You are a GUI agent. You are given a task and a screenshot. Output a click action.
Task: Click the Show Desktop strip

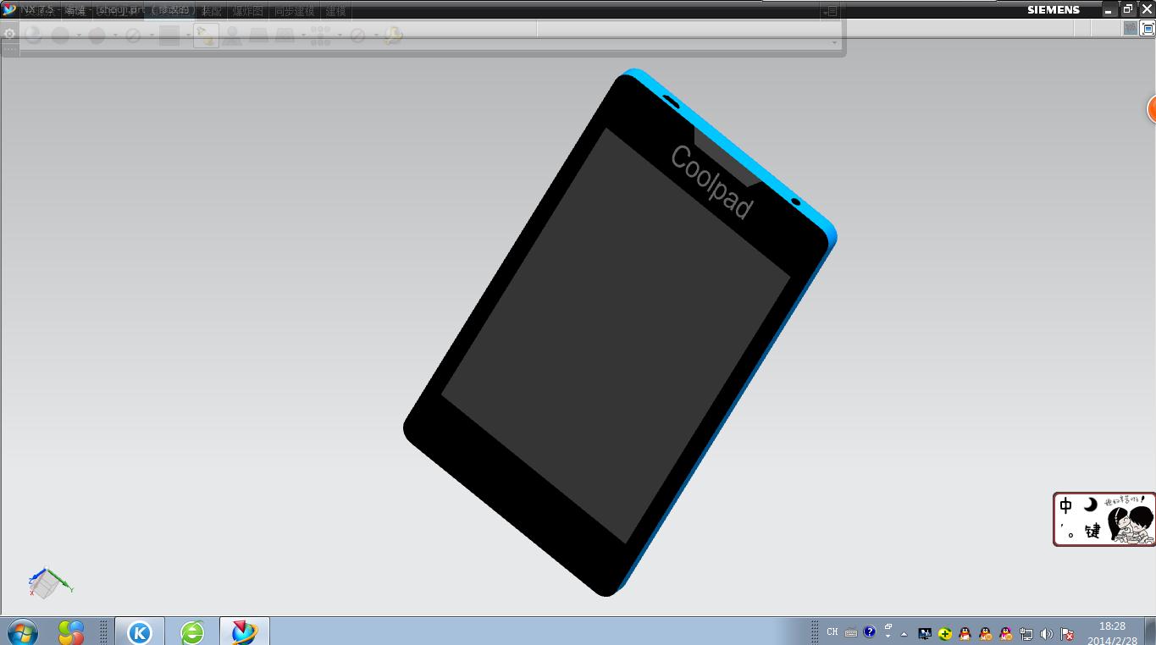click(x=1150, y=631)
